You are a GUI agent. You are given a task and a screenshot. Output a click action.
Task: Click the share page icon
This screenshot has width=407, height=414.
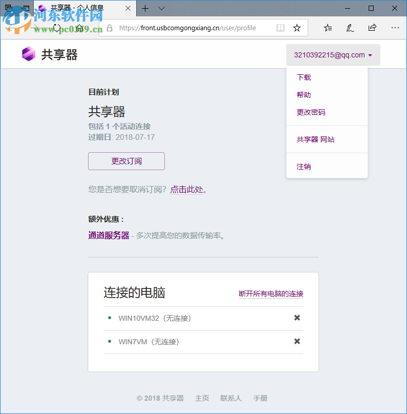point(372,28)
